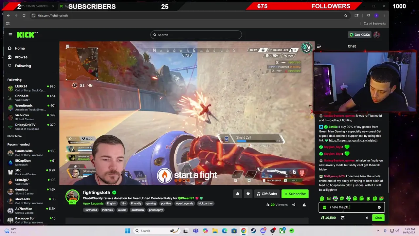
Task: Click into the chat message field
Action: point(352,207)
